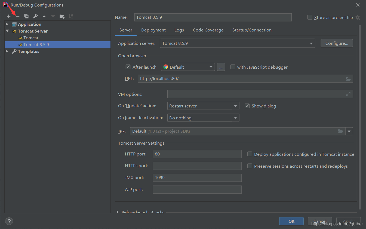Switch to the Deployment tab
The height and width of the screenshot is (229, 366).
(153, 30)
